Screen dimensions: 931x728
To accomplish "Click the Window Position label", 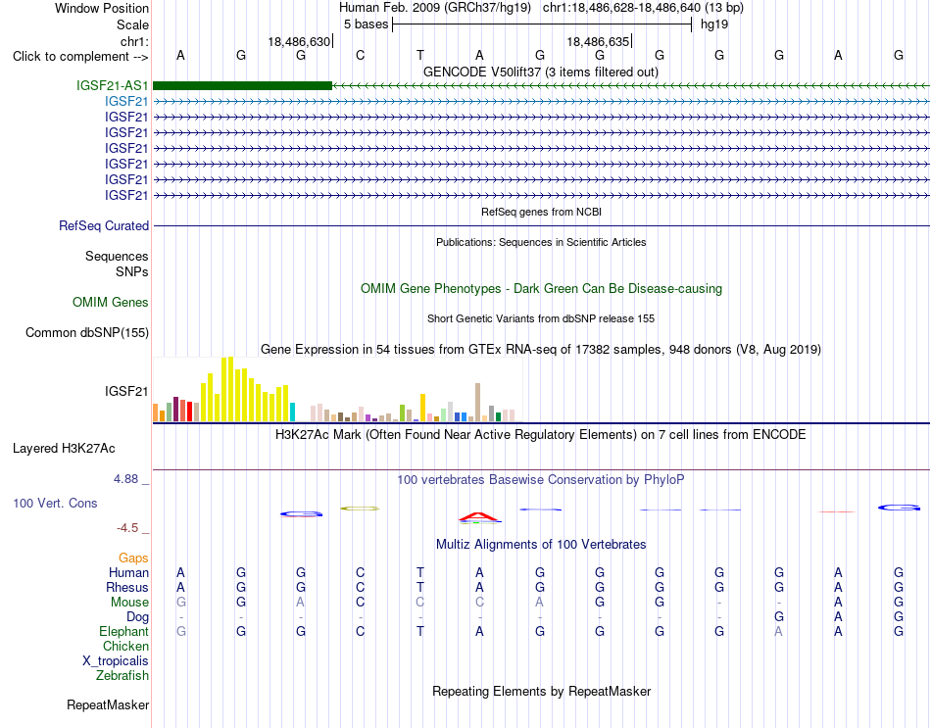I will coord(102,8).
